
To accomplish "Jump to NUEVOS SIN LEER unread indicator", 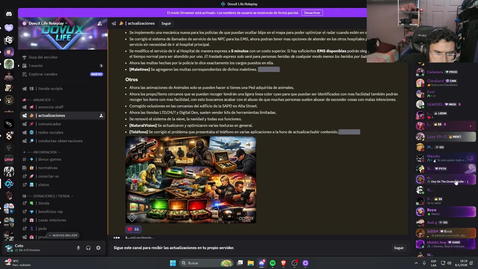I will (x=63, y=235).
